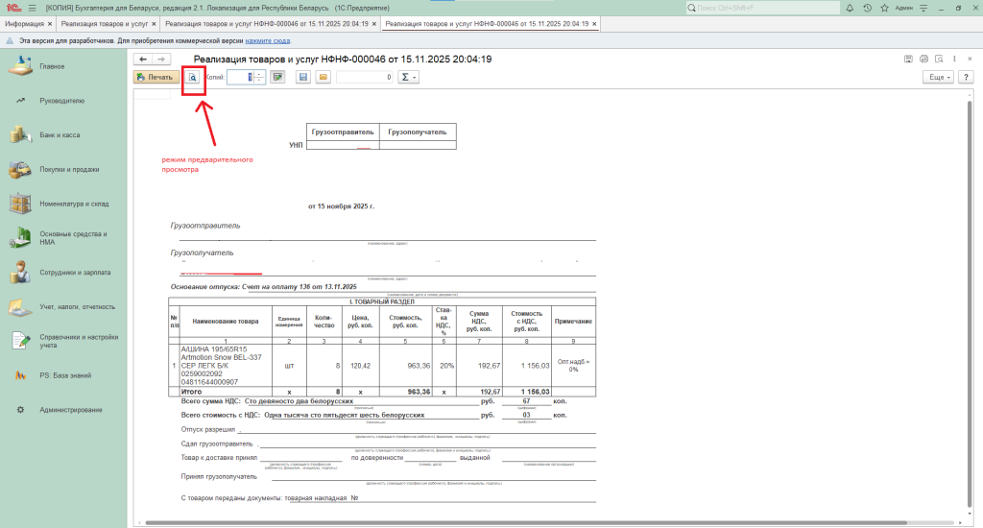Click the Печать button
This screenshot has width=983, height=528.
pos(155,77)
